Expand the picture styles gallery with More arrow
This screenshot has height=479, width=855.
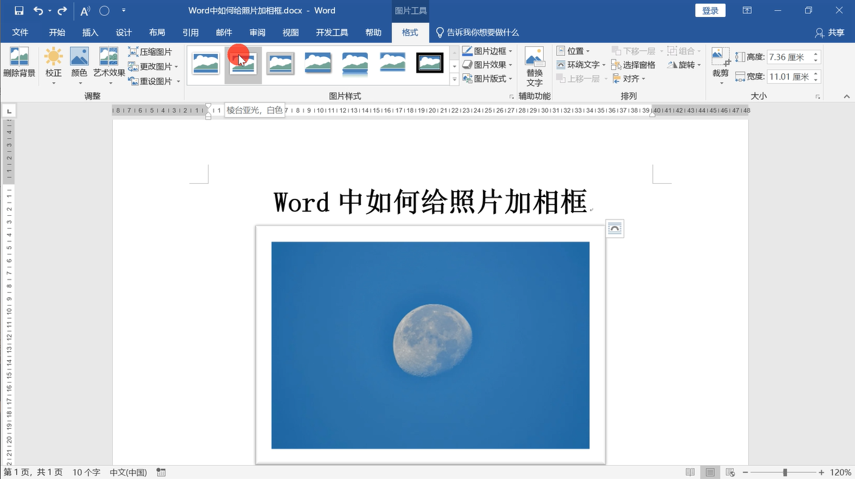455,79
